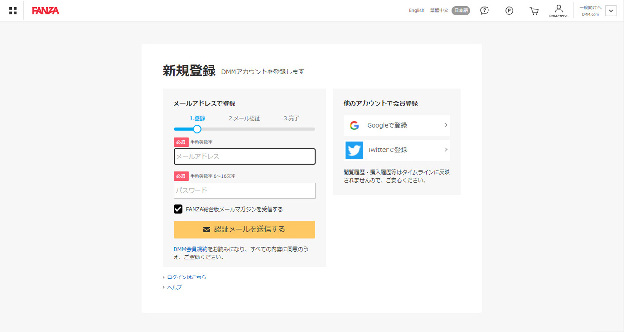Viewport: 624px width, 332px height.
Task: Switch language to 繁體中文
Action: pos(439,11)
